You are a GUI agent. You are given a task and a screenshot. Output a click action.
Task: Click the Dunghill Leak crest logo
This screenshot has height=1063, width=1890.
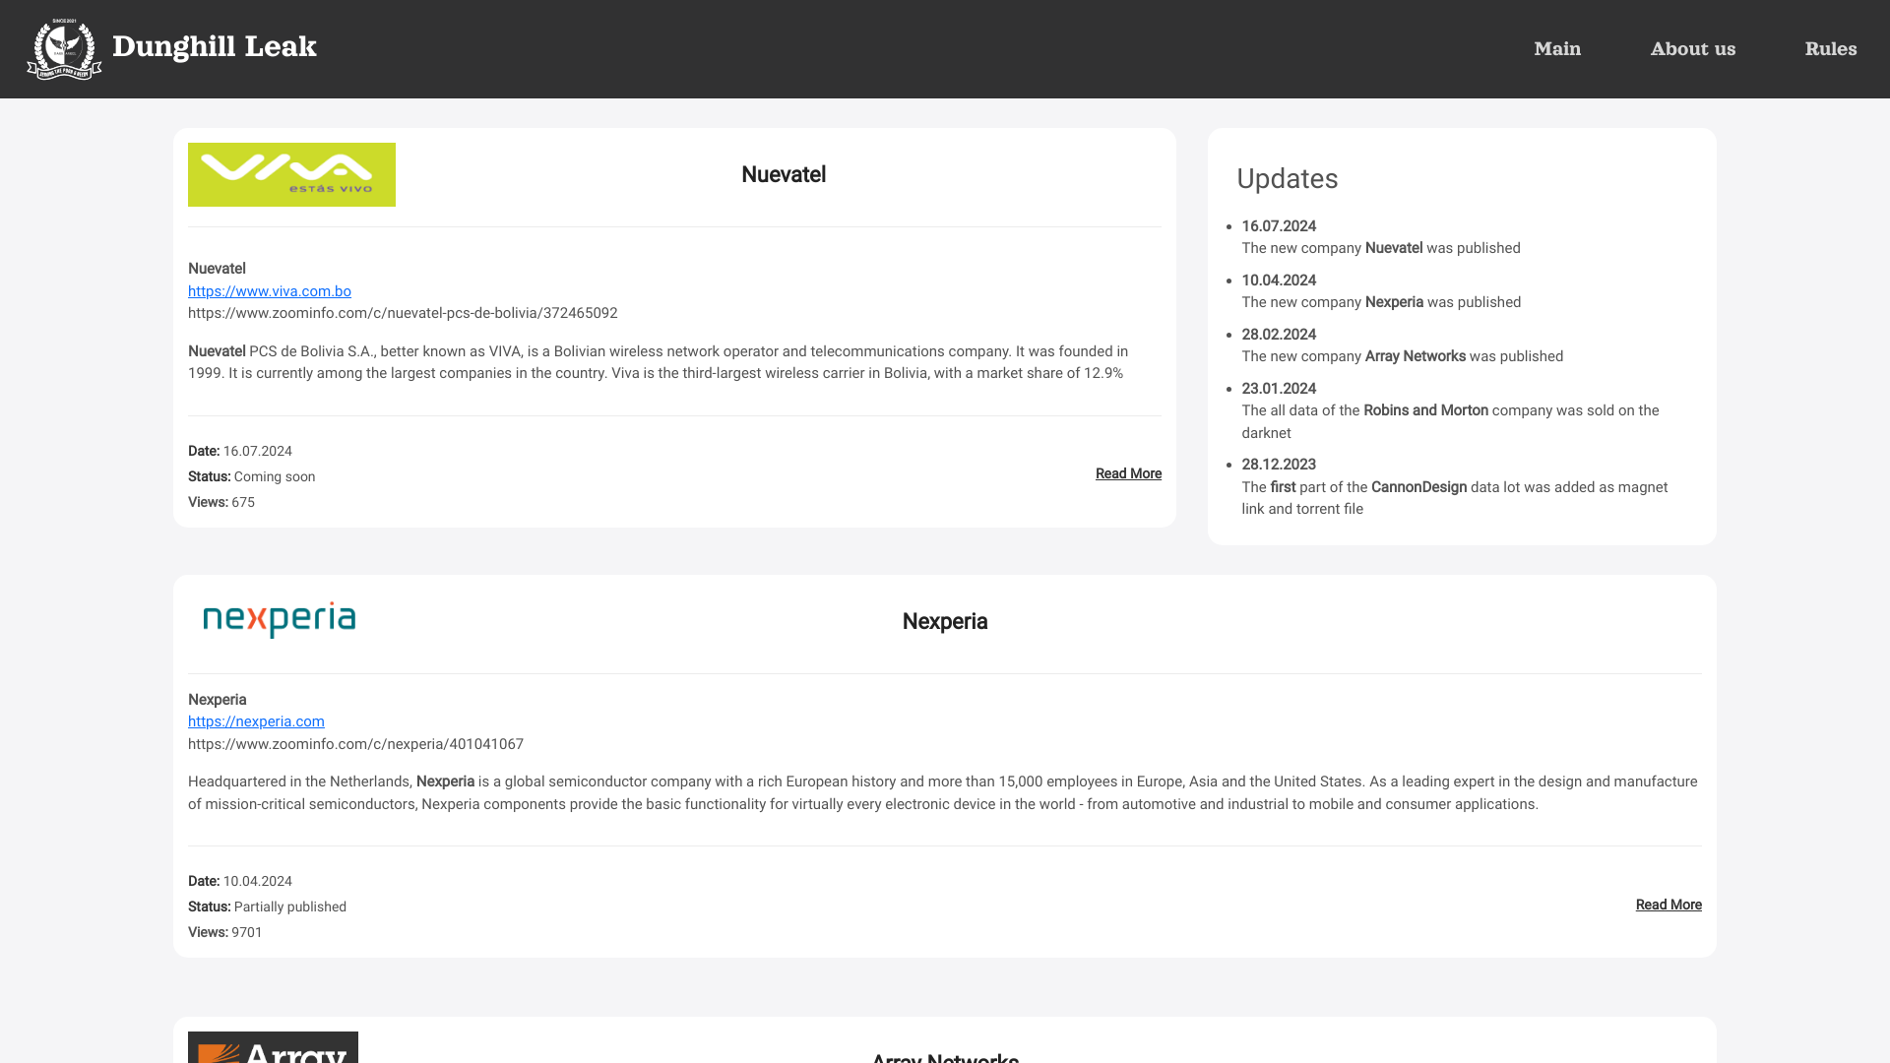[x=64, y=49]
